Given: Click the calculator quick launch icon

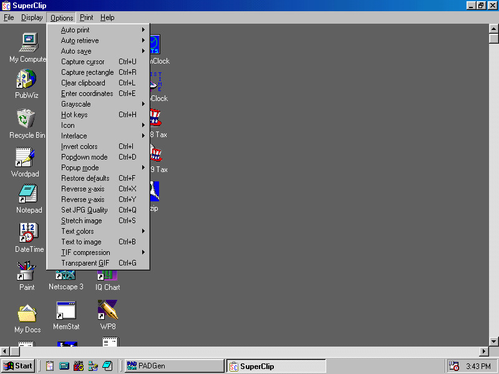Looking at the screenshot, I should pos(64,366).
